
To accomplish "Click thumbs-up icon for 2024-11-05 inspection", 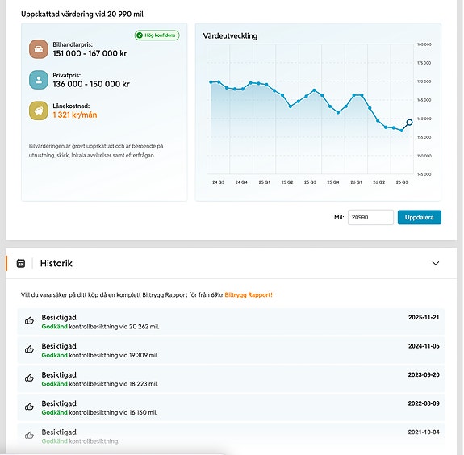I will click(29, 349).
